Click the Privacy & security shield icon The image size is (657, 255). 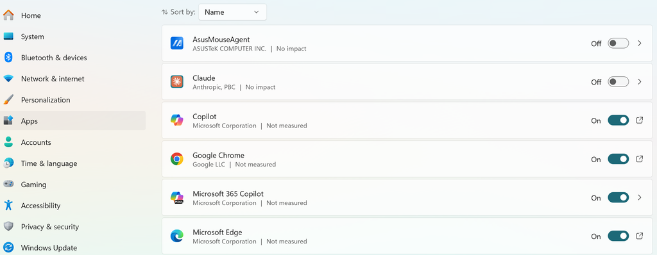coord(8,227)
